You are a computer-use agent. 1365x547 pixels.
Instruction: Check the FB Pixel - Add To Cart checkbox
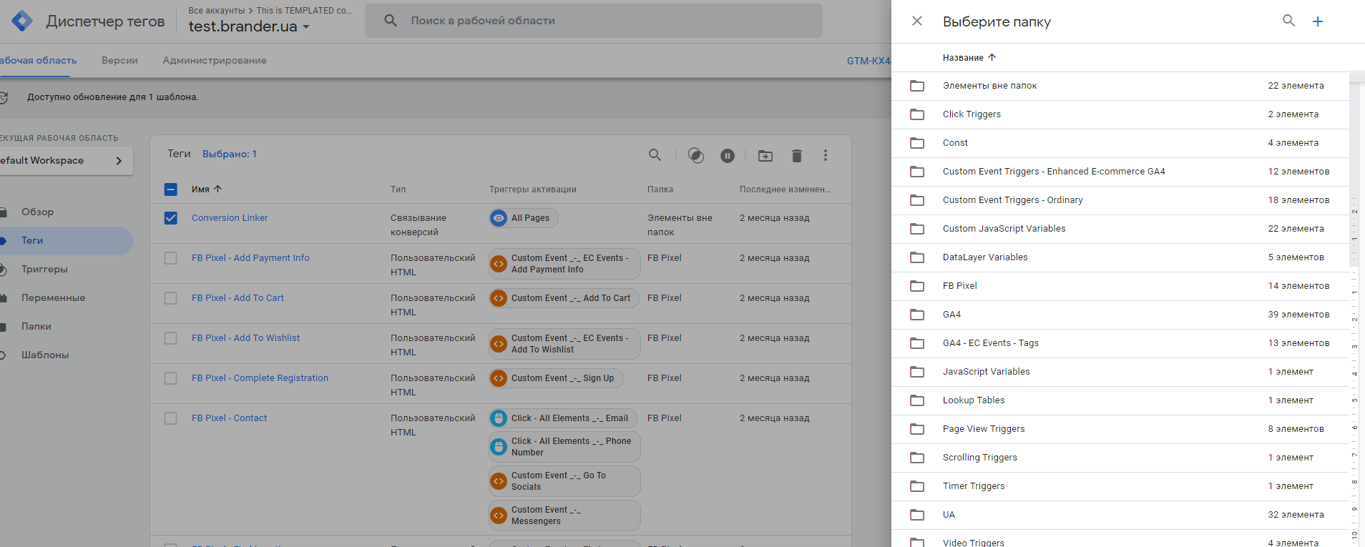pyautogui.click(x=171, y=298)
